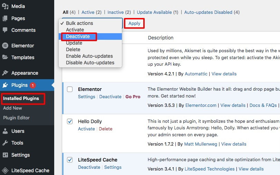Viewport: 280px width, 175px height.
Task: Open Automattic author link
Action: point(196,74)
